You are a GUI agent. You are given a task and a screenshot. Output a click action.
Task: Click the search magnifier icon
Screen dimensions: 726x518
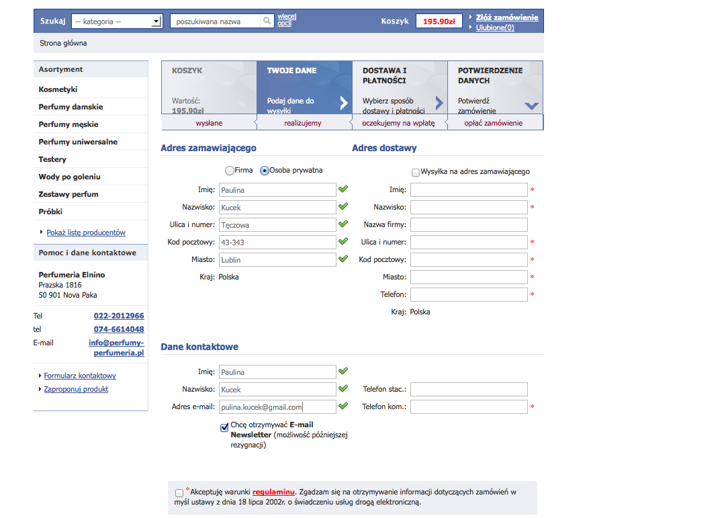pyautogui.click(x=267, y=21)
